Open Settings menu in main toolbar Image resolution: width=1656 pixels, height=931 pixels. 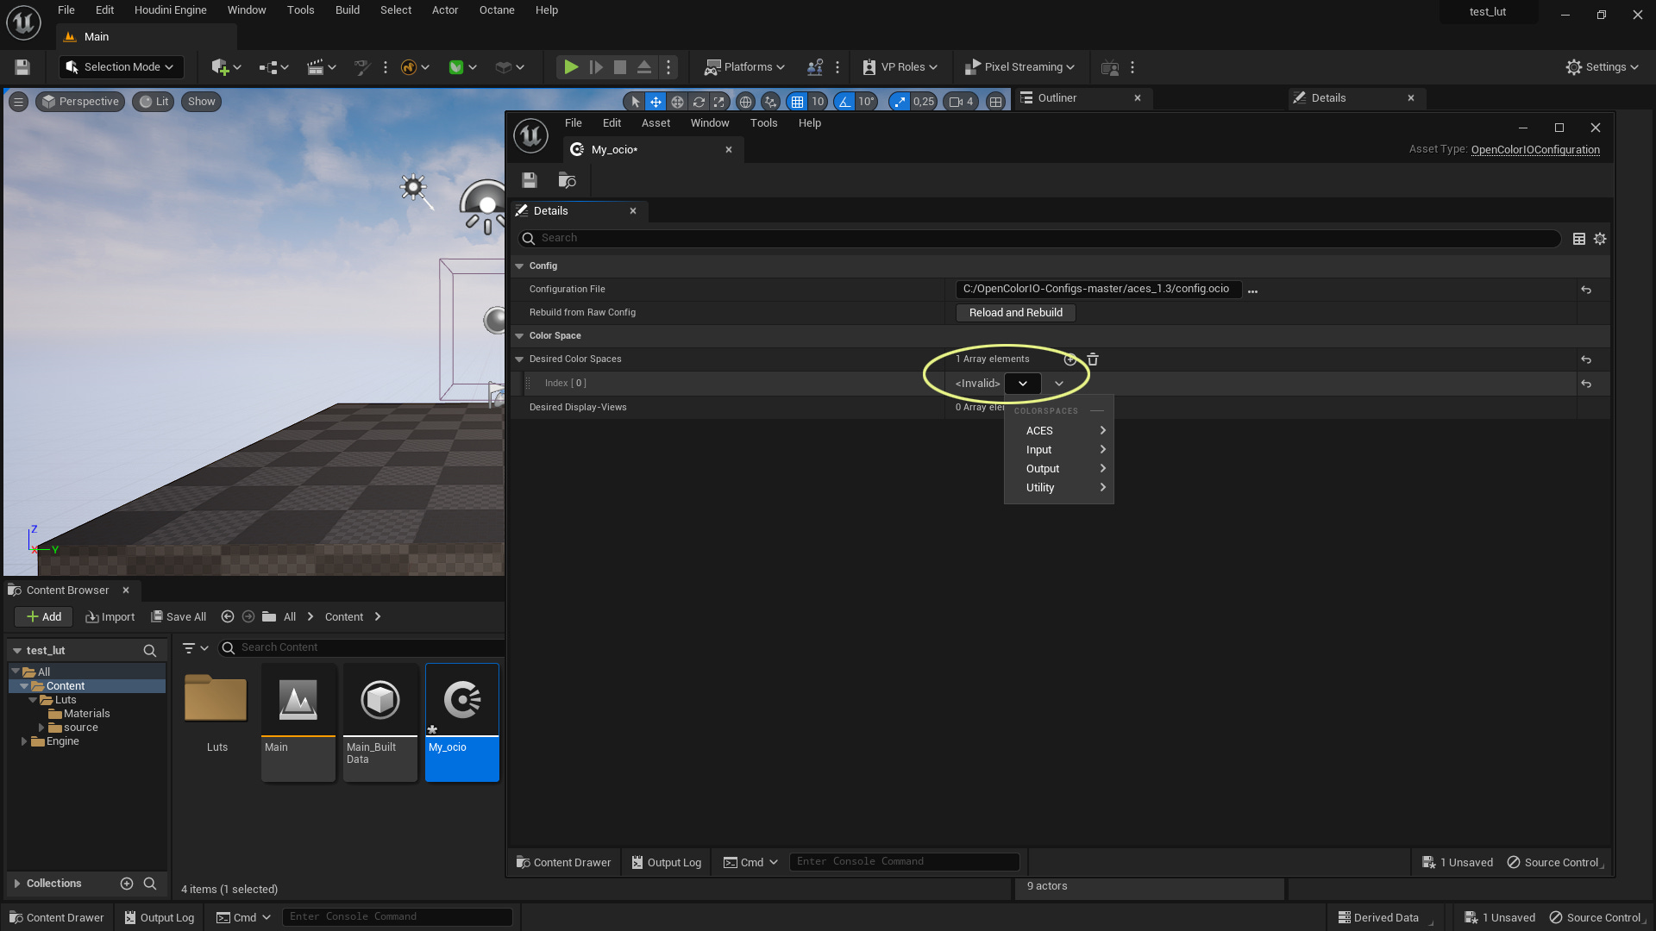click(x=1602, y=67)
